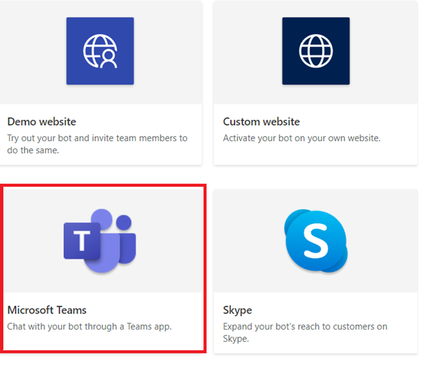
Task: Click the Custom website globe icon
Action: [x=316, y=51]
